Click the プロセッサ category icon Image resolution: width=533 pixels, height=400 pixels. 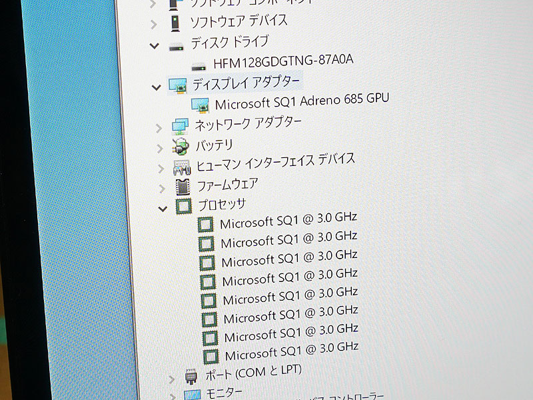(184, 207)
